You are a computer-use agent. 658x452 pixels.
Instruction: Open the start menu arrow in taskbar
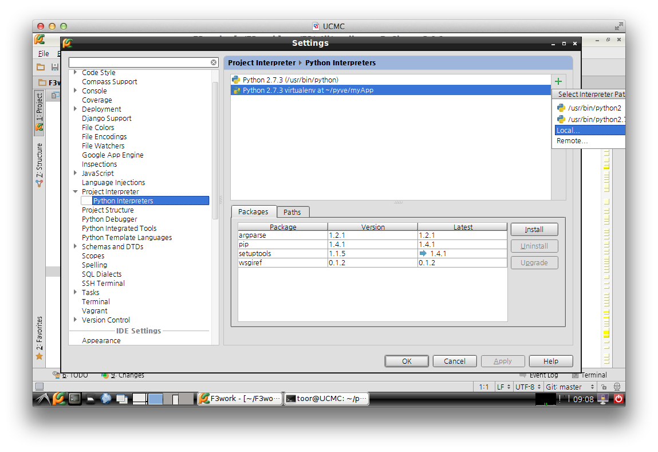coord(42,399)
